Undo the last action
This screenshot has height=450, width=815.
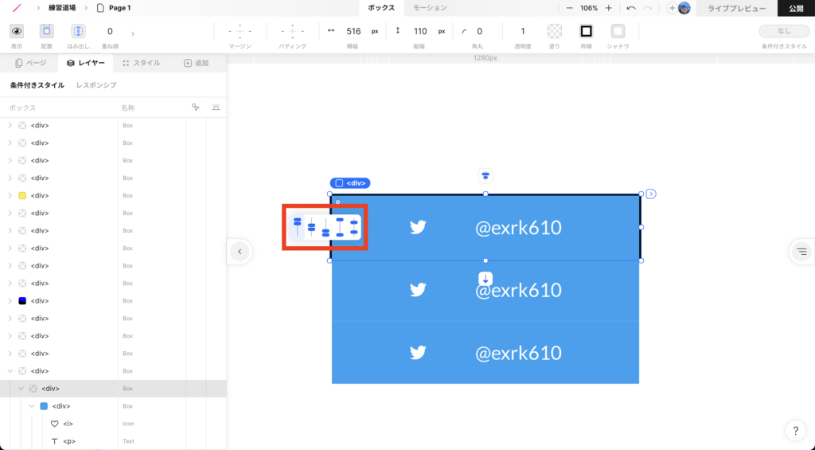click(631, 8)
